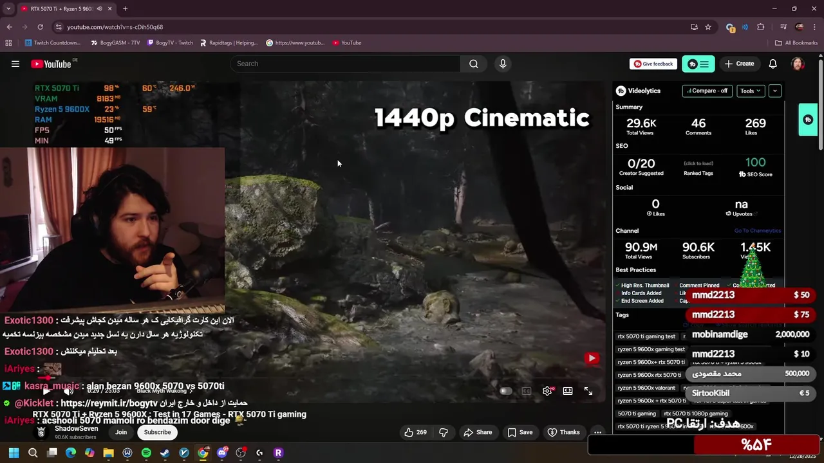Open Discord from the taskbar

pos(222,453)
